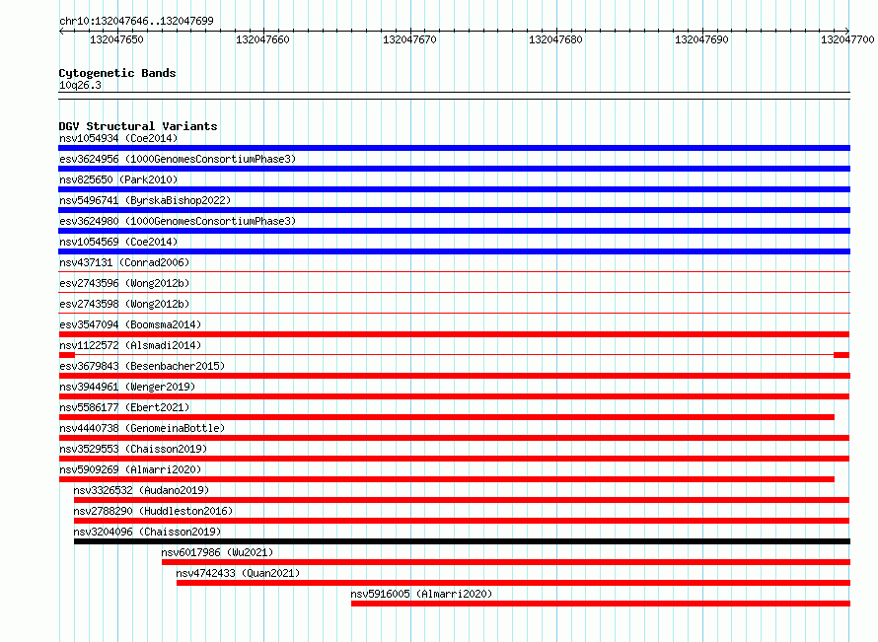Viewport: 878px width, 642px height.
Task: Select the 10q26.3 band label
Action: [80, 85]
